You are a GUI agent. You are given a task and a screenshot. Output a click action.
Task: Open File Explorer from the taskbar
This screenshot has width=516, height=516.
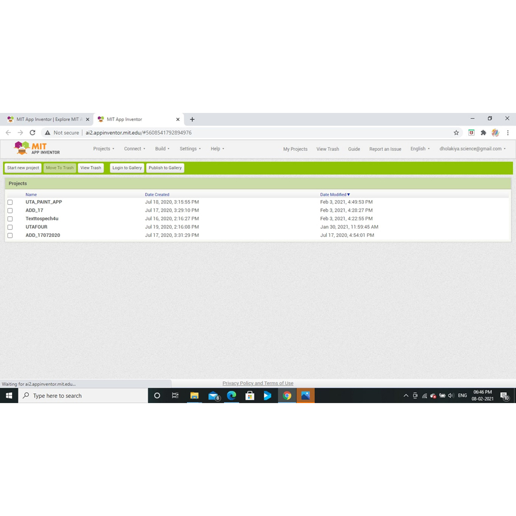(194, 396)
